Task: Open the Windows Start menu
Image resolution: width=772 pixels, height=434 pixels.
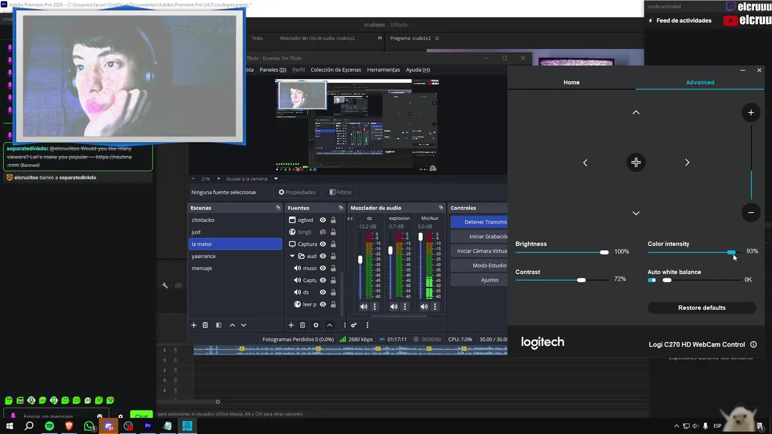Action: click(x=10, y=426)
